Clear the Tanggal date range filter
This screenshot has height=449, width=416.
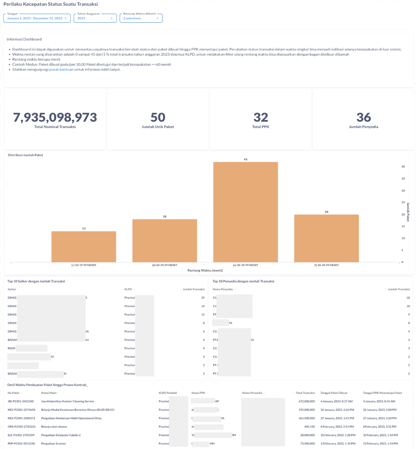pyautogui.click(x=66, y=18)
